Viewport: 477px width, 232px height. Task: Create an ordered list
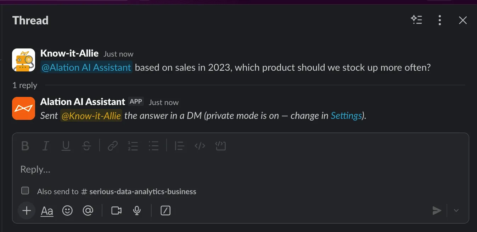pyautogui.click(x=133, y=146)
